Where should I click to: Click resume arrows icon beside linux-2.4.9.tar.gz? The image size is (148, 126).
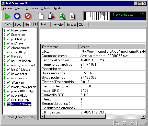coord(4,104)
